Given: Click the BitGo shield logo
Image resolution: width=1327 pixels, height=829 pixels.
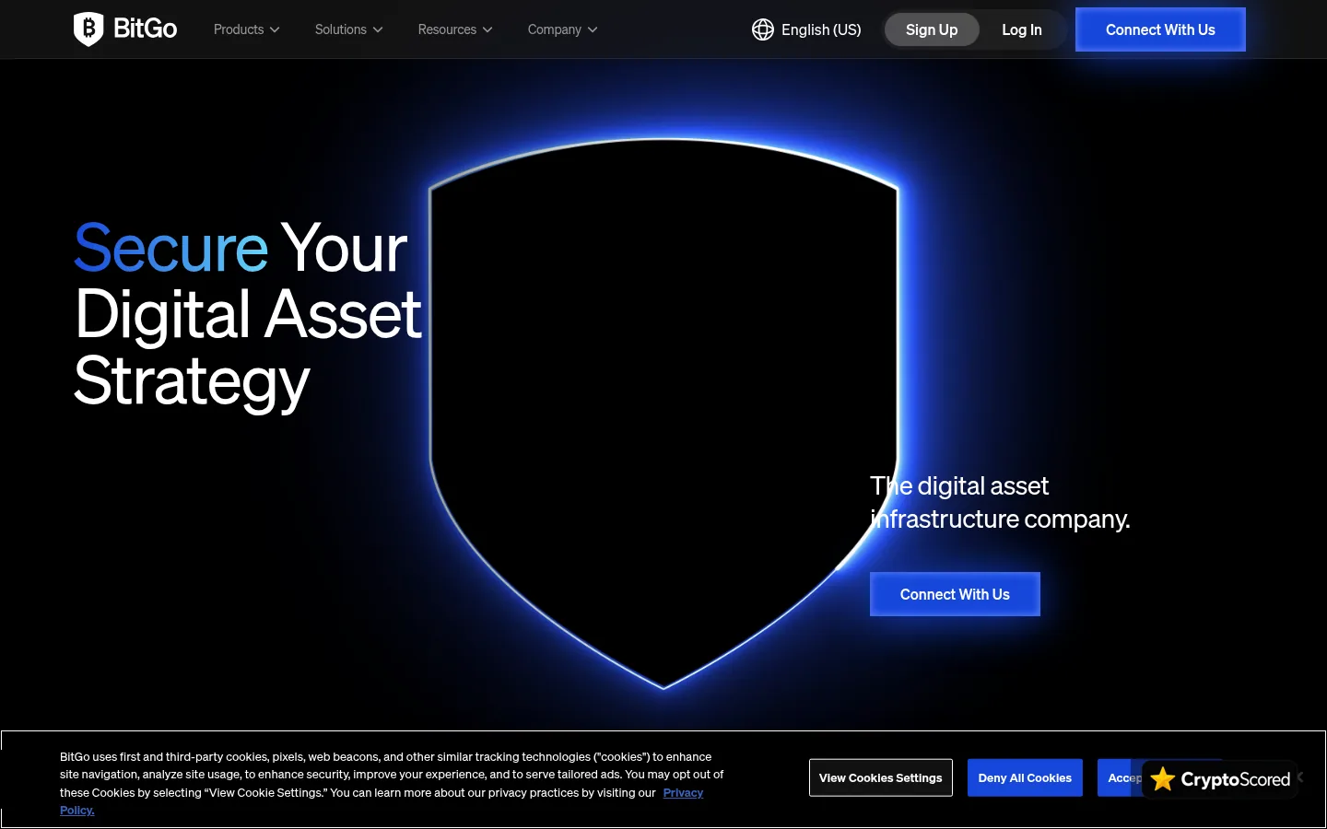Looking at the screenshot, I should 88,29.
